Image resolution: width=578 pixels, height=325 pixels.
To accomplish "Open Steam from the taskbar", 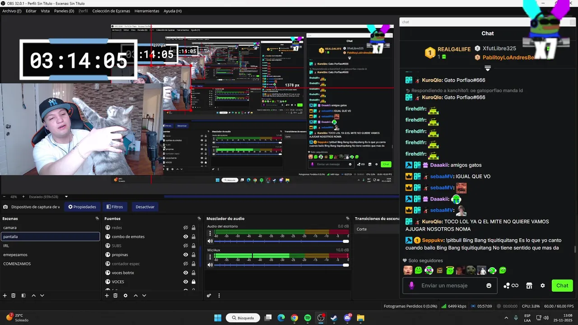I will [x=334, y=318].
